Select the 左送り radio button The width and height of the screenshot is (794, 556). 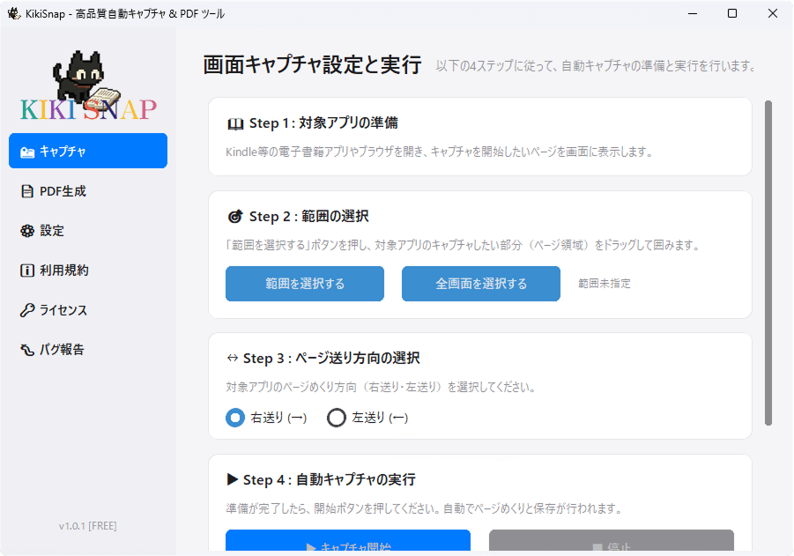click(337, 418)
